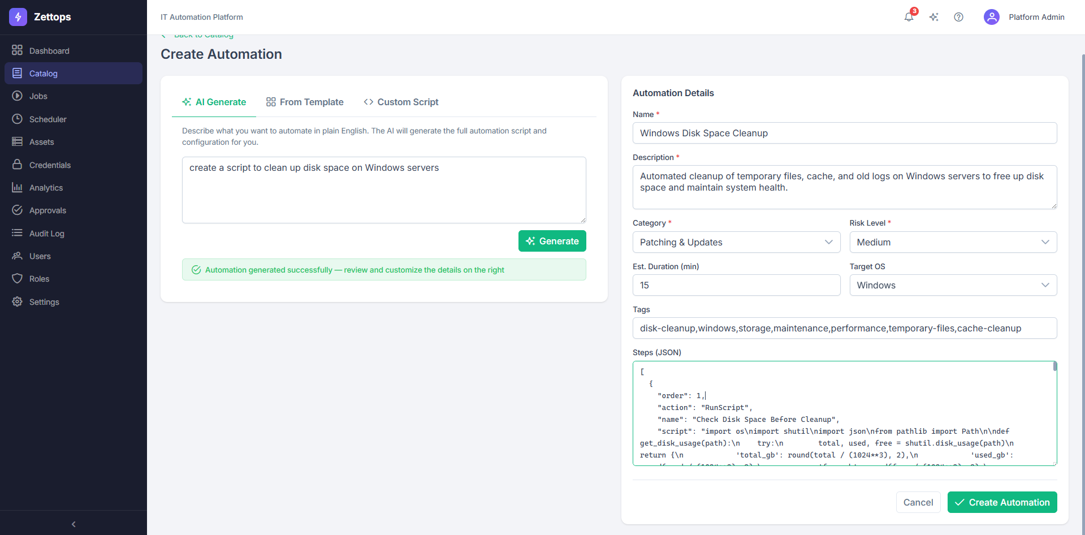The width and height of the screenshot is (1085, 535).
Task: Open the Category dropdown
Action: pos(736,242)
